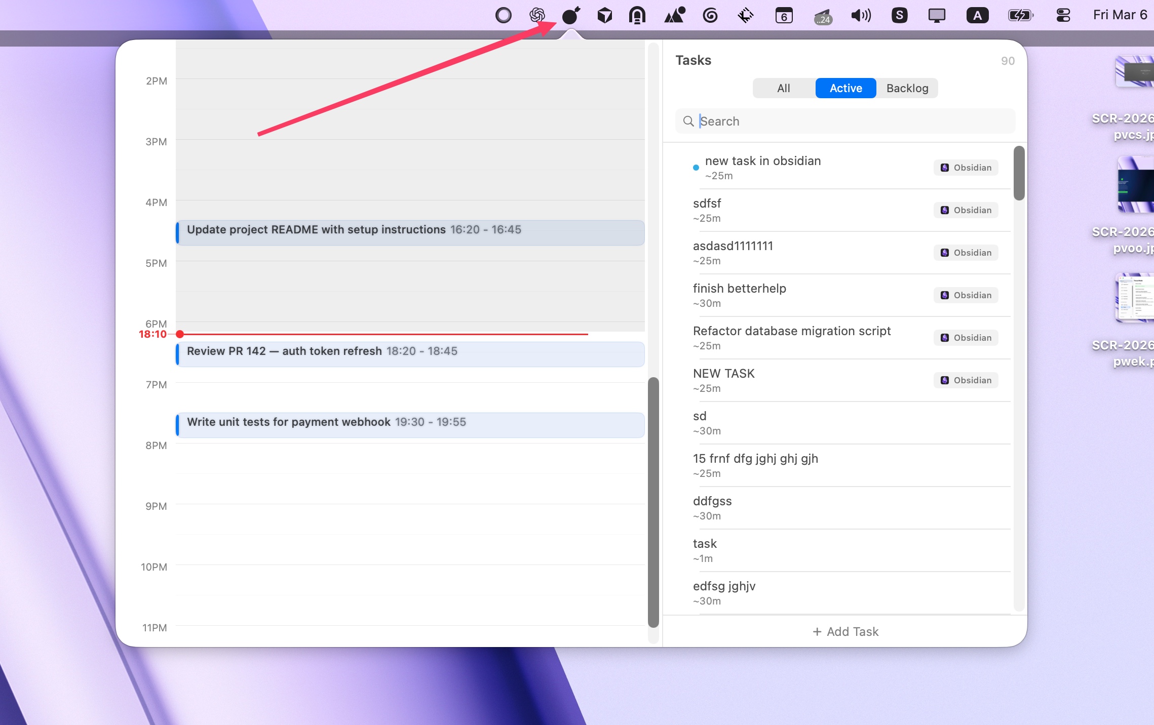Select the NEW TASK entry in the list

[x=723, y=374]
